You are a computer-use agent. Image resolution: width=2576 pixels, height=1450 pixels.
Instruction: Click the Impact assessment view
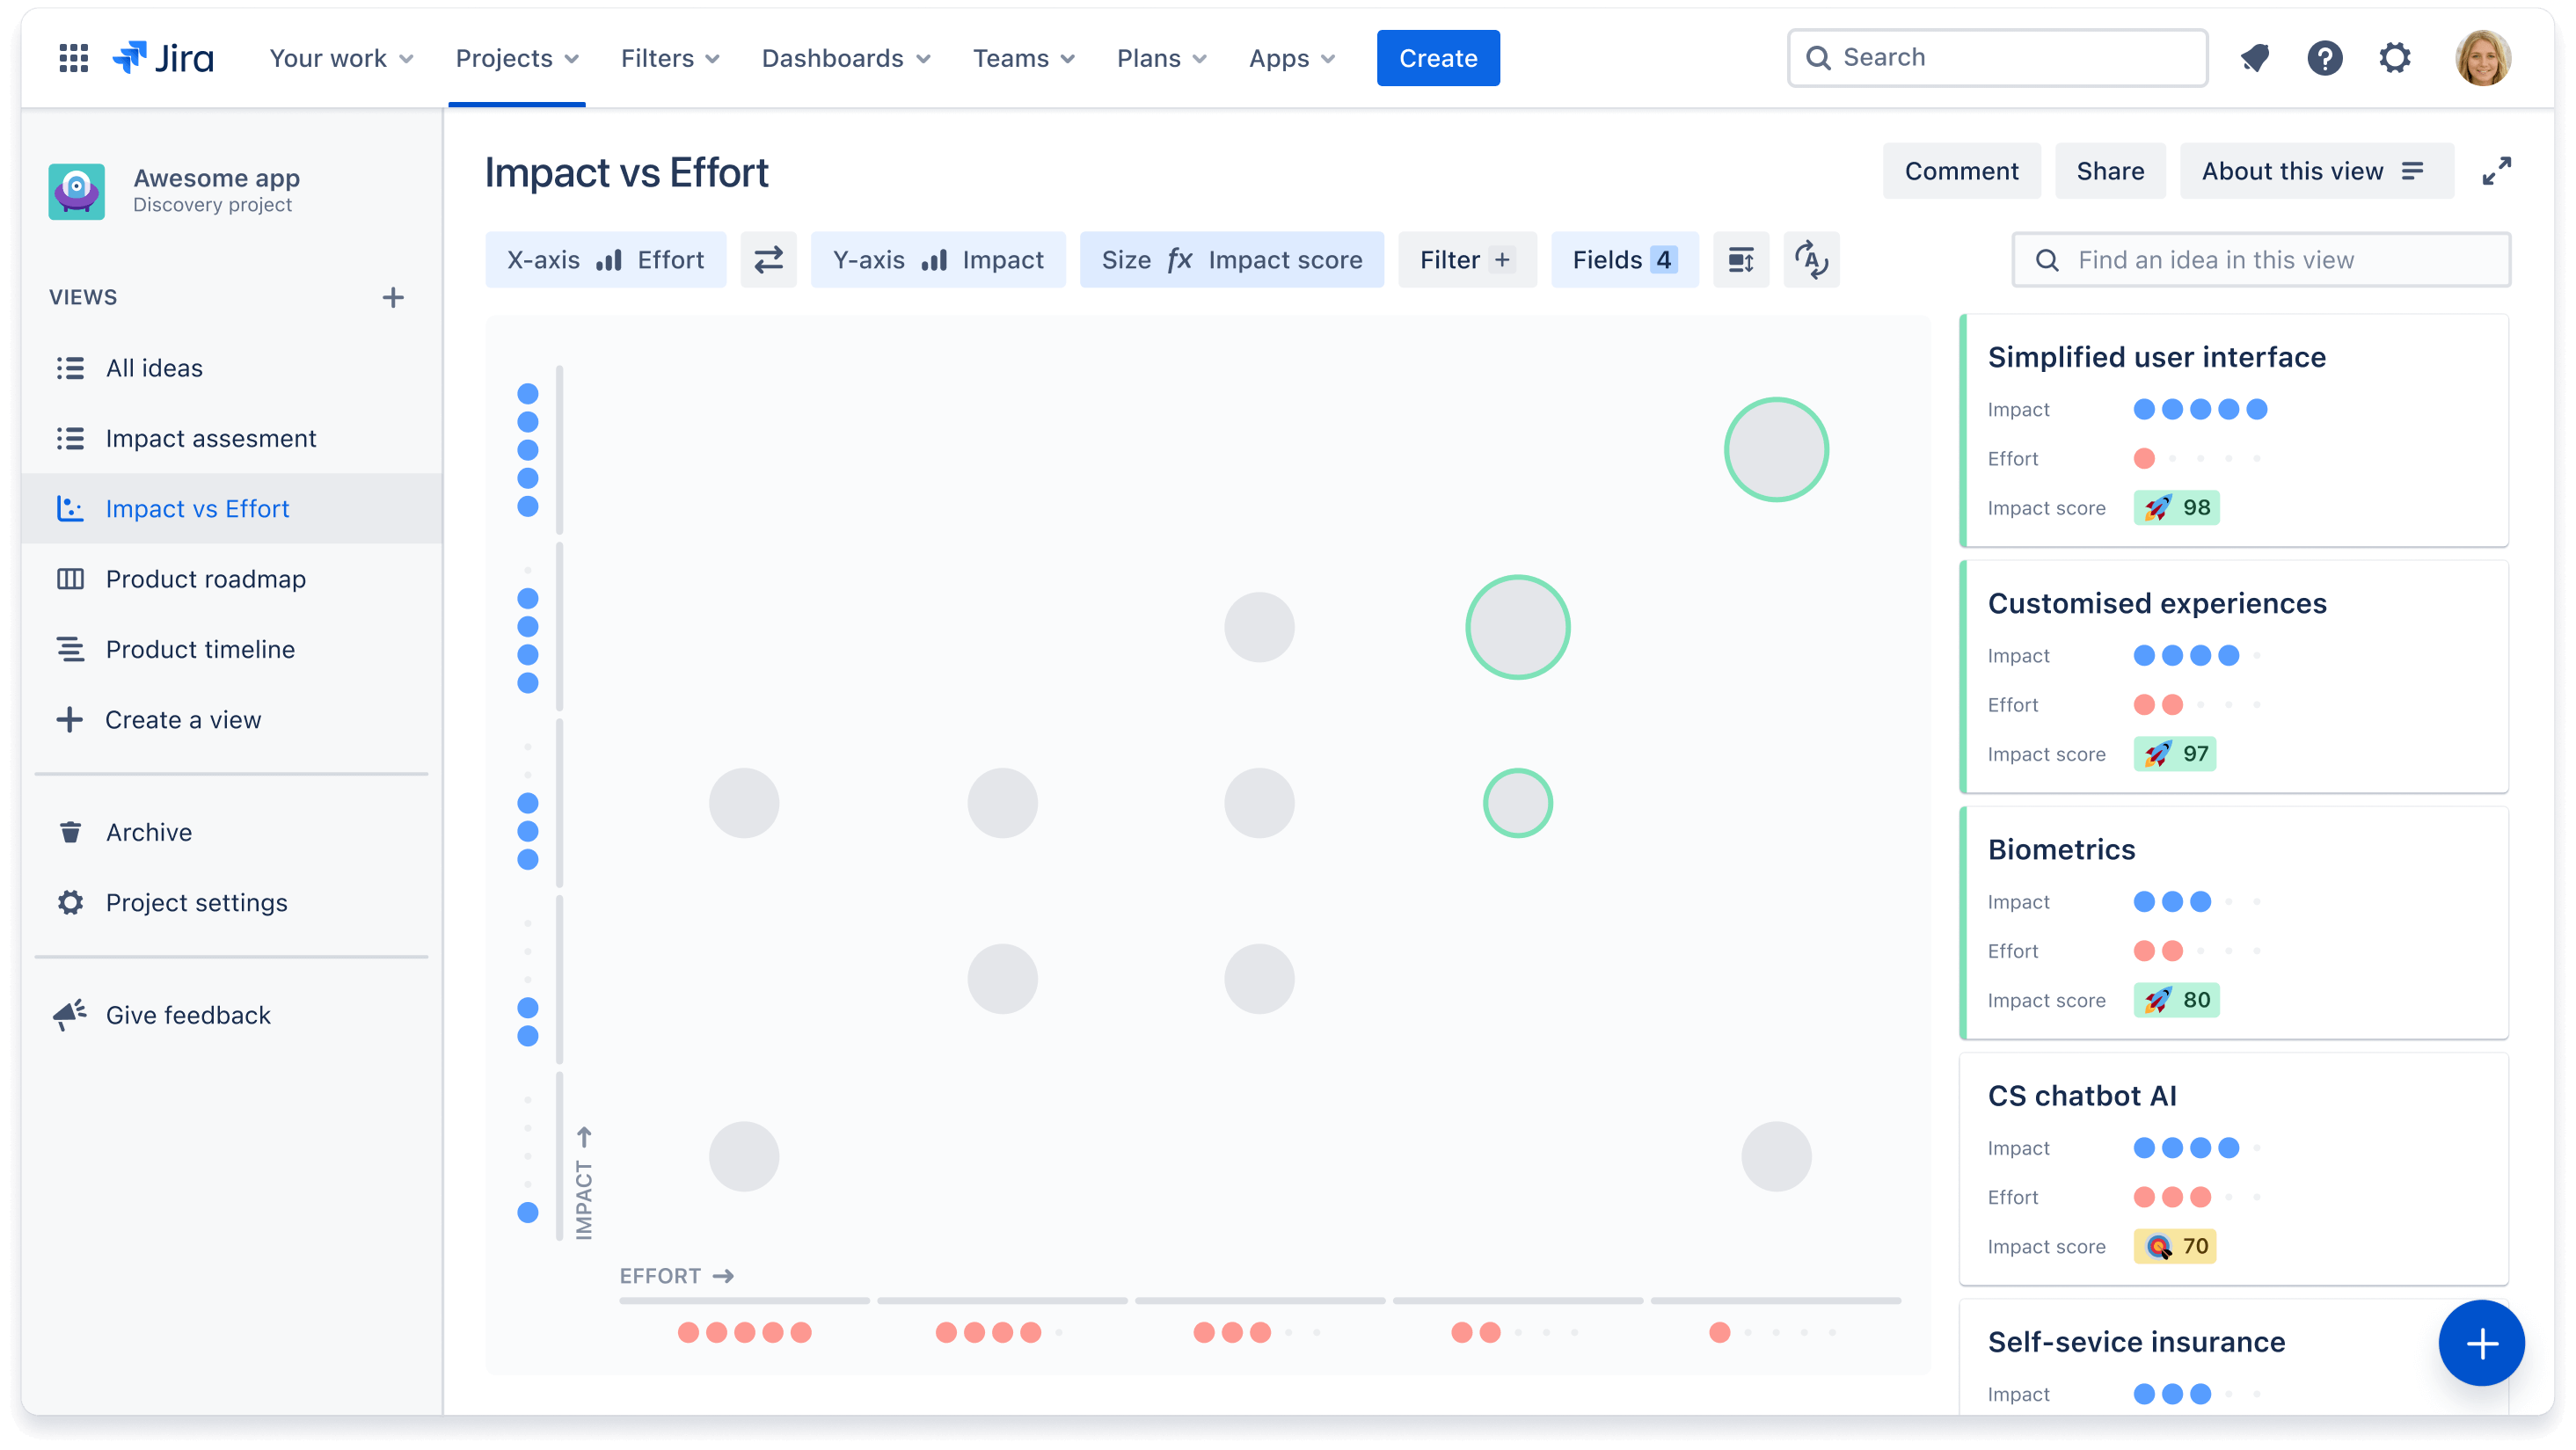(x=210, y=437)
